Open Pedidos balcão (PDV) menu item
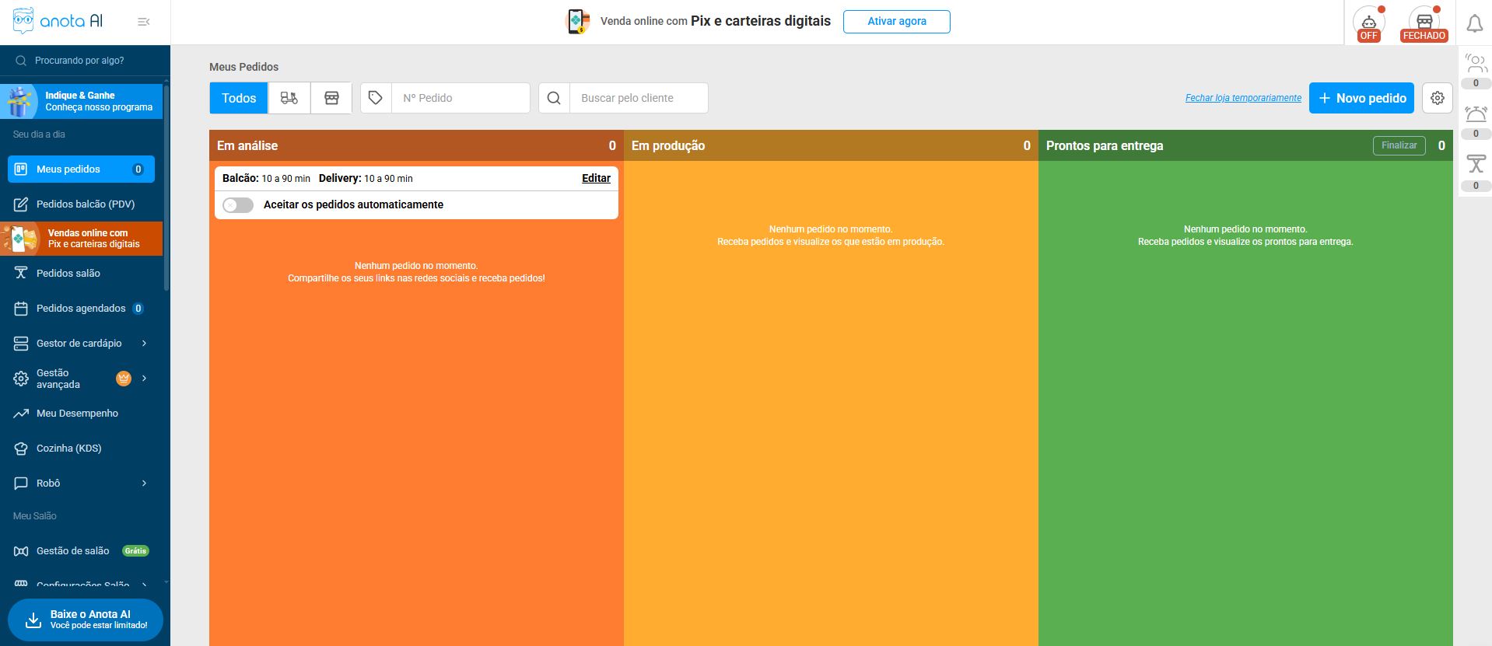 coord(85,204)
